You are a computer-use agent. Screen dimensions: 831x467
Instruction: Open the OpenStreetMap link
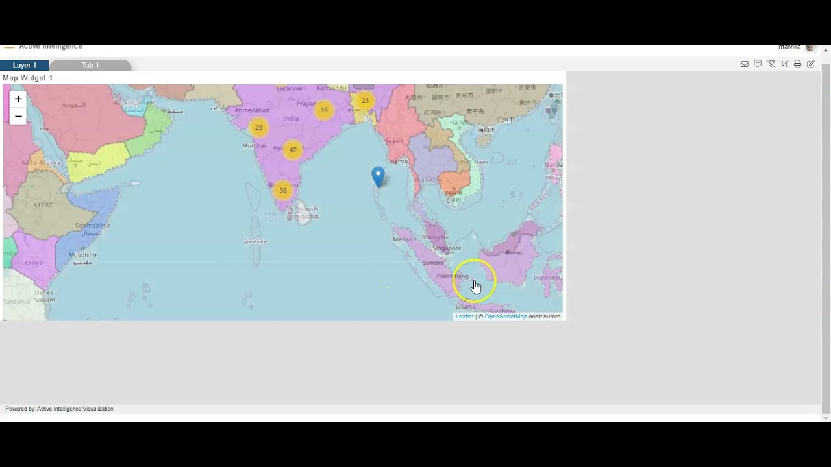[x=506, y=317]
